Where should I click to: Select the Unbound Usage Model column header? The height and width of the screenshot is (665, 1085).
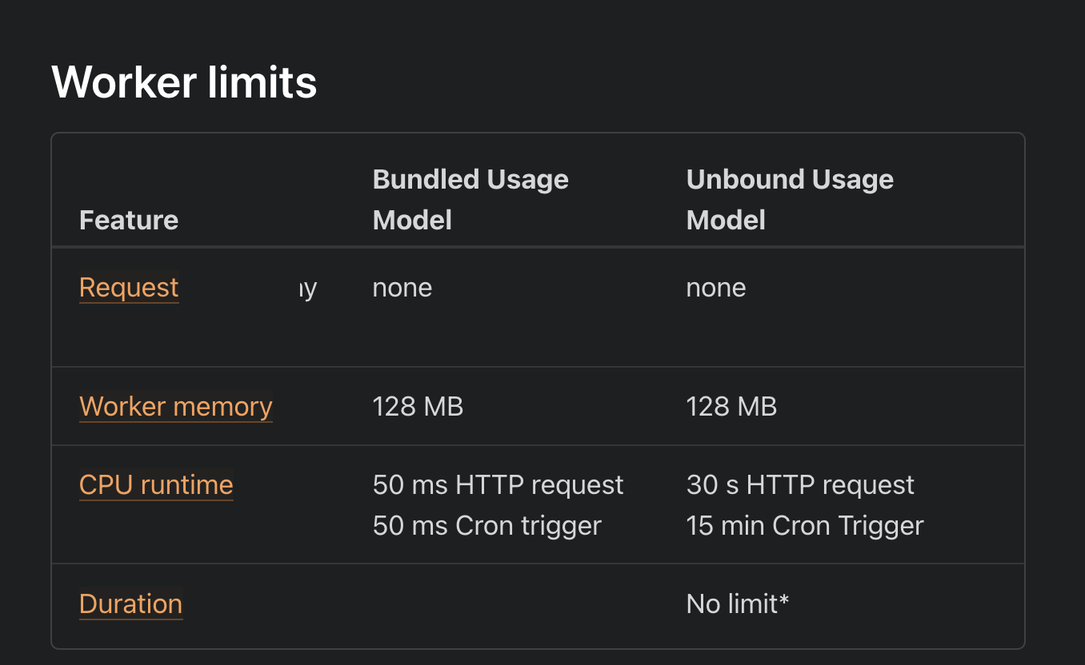pos(790,200)
